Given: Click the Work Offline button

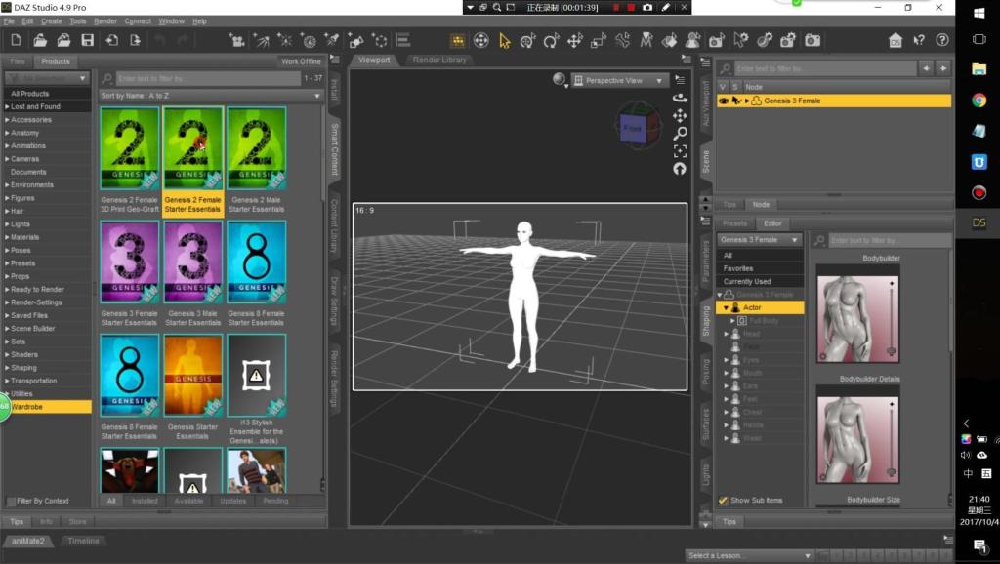Looking at the screenshot, I should point(301,61).
